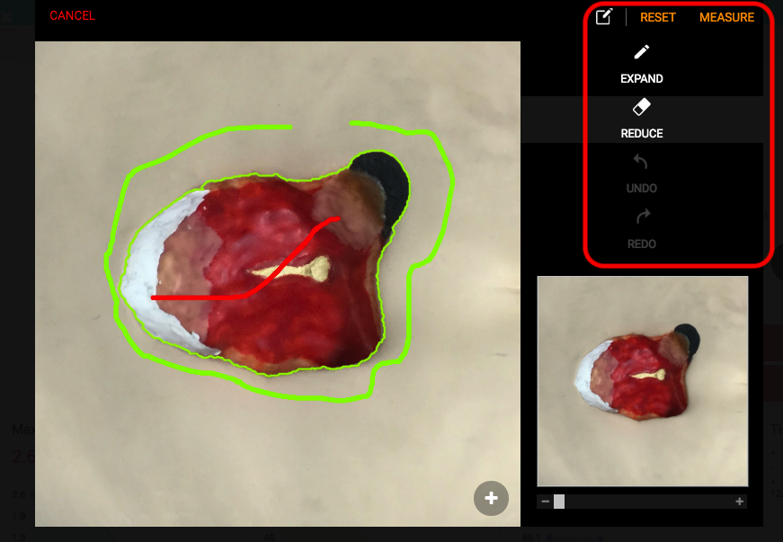Enable Expand drawing mode
This screenshot has height=542, width=783.
641,63
